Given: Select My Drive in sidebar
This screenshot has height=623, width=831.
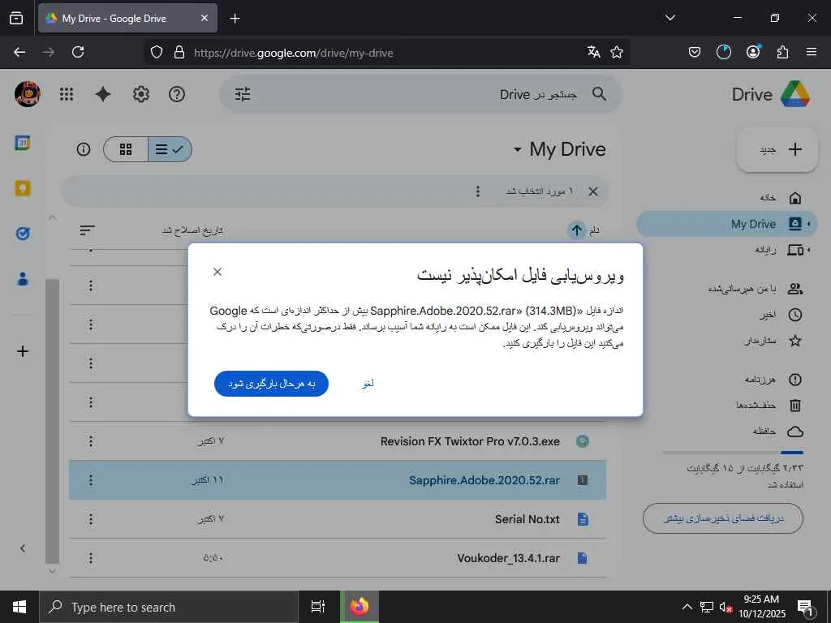Looking at the screenshot, I should 727,224.
